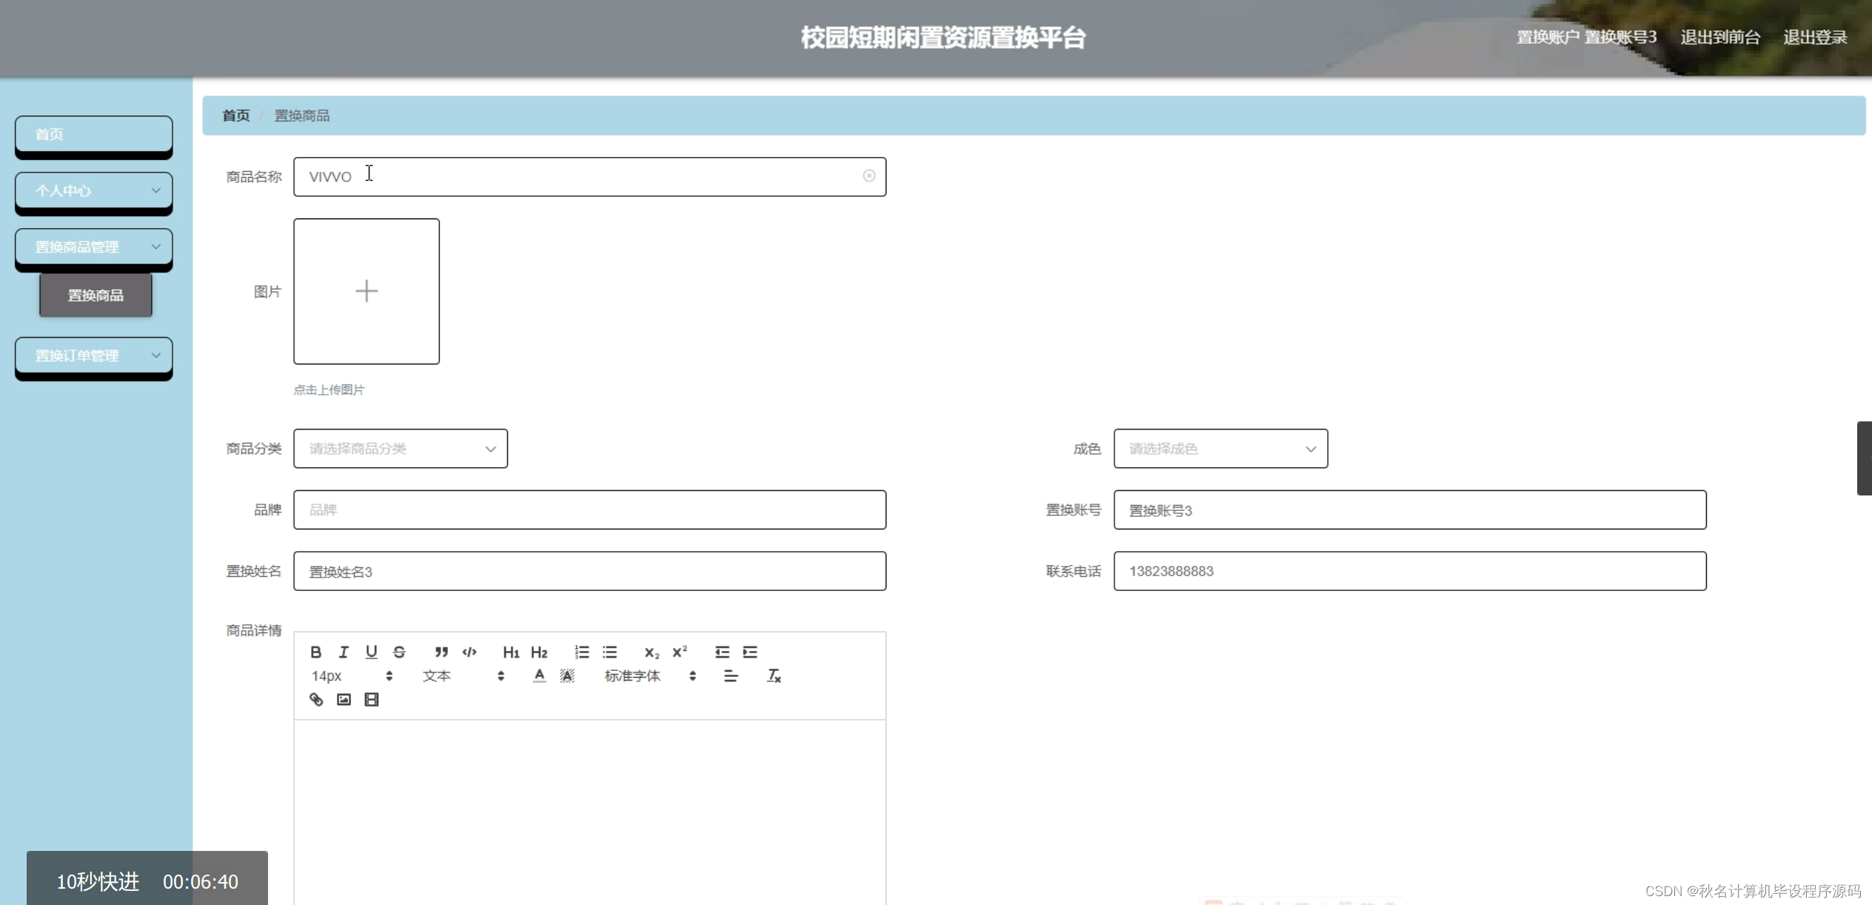Start a numbered list
This screenshot has height=905, width=1872.
click(x=582, y=652)
